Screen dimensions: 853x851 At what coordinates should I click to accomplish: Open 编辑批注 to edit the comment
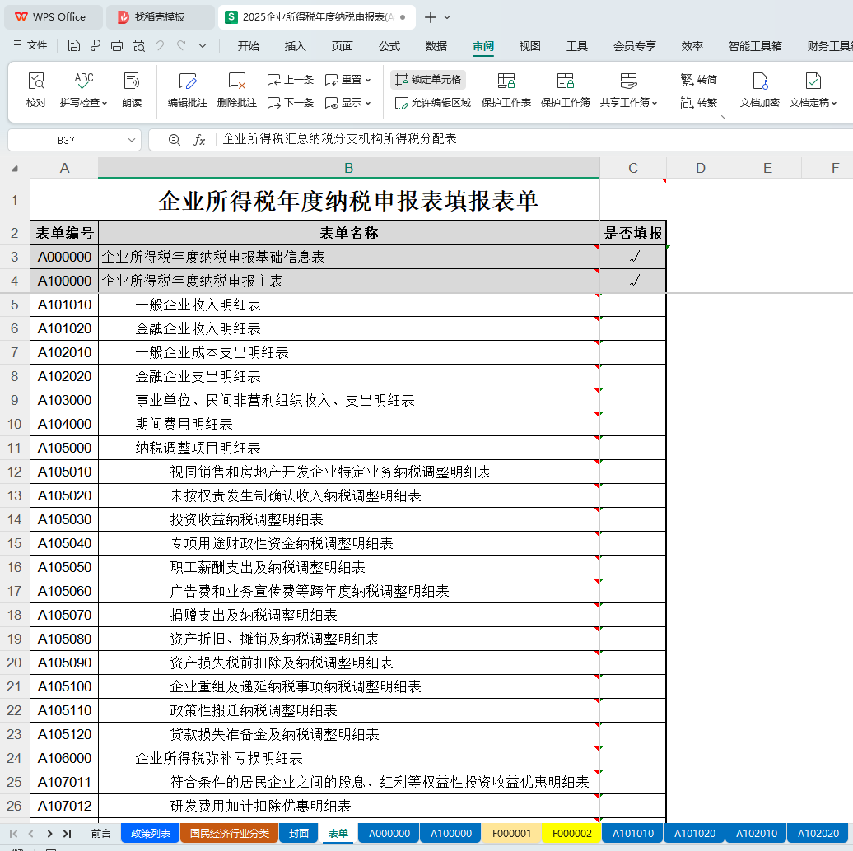187,90
